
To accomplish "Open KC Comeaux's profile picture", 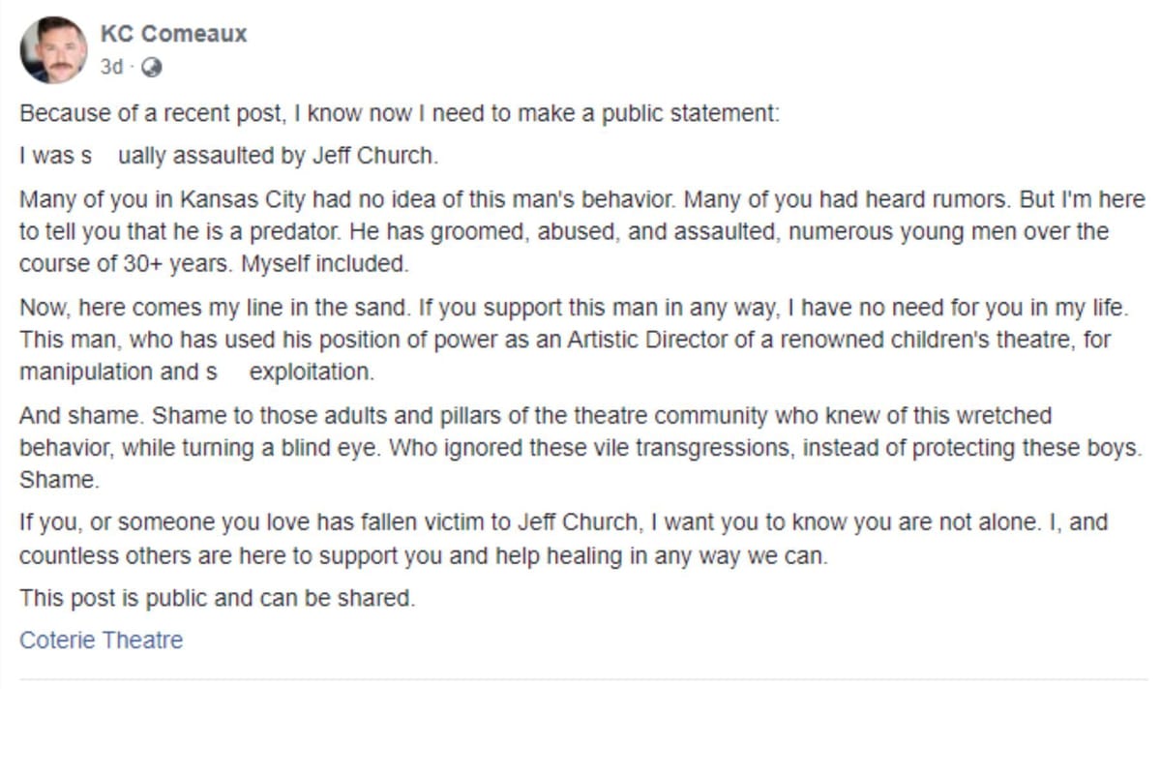I will 53,49.
